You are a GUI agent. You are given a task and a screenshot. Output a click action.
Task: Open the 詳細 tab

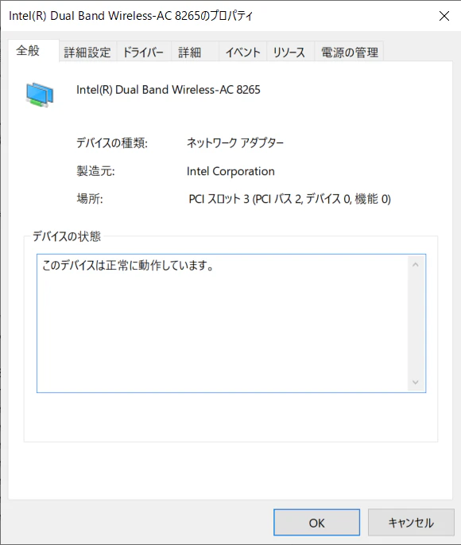coord(195,53)
